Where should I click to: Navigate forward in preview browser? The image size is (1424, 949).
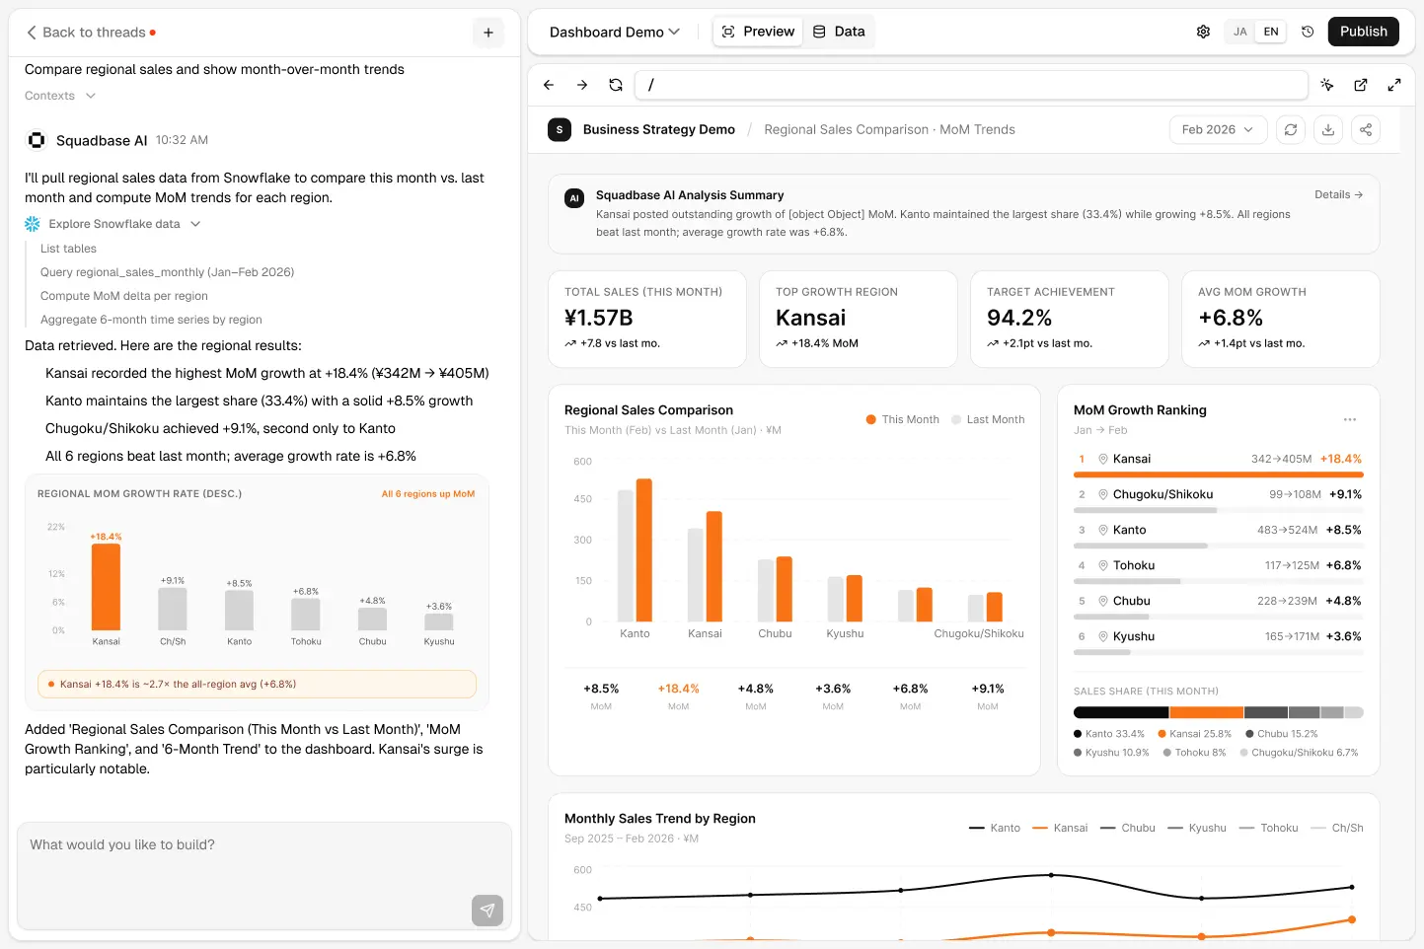(x=582, y=85)
